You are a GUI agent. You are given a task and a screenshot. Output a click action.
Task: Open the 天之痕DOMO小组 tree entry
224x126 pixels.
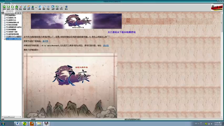[14, 36]
